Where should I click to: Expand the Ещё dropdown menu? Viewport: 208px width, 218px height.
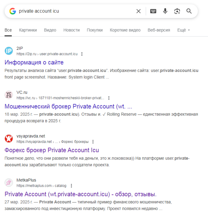click(183, 30)
